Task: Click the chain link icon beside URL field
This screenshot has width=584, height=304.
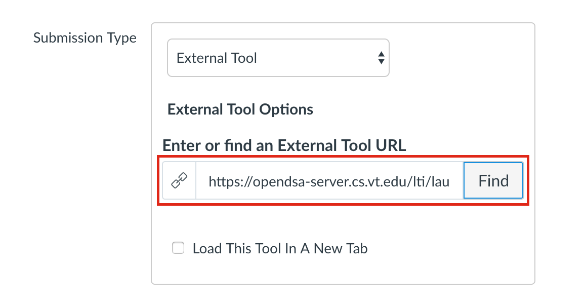Action: pos(179,180)
